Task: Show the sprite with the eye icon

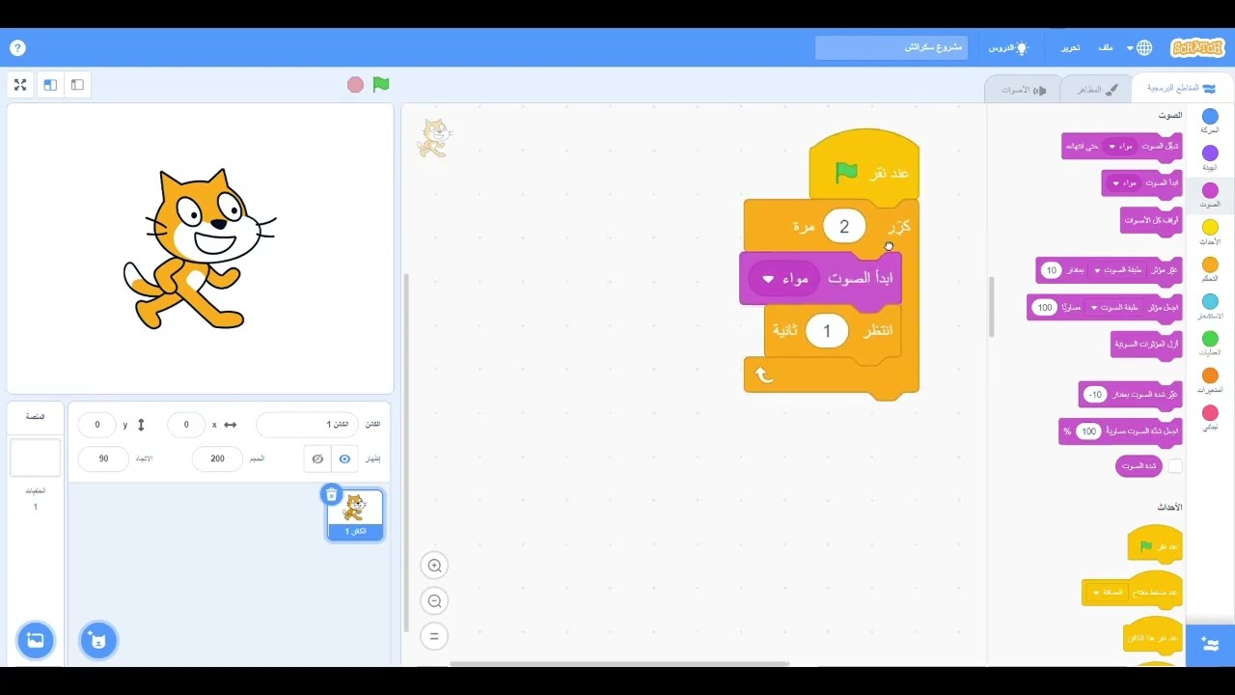Action: pyautogui.click(x=344, y=459)
